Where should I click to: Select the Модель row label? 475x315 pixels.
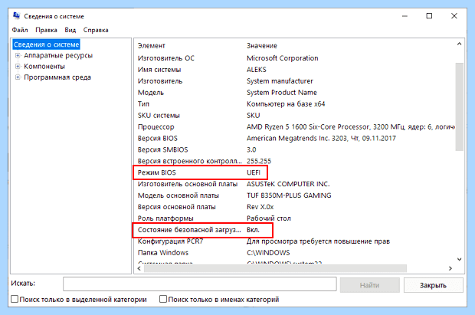click(151, 93)
